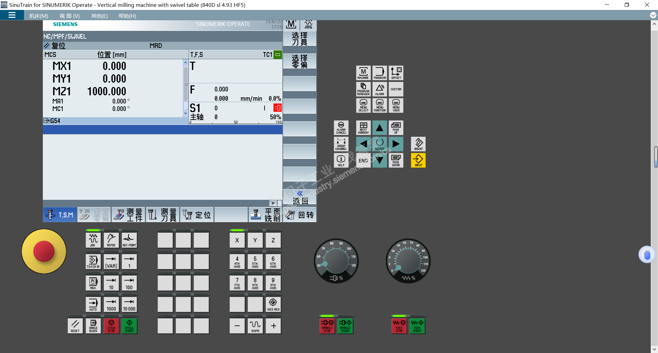658x353 pixels.
Task: Open the OFFSET parameters key
Action: 396,73
